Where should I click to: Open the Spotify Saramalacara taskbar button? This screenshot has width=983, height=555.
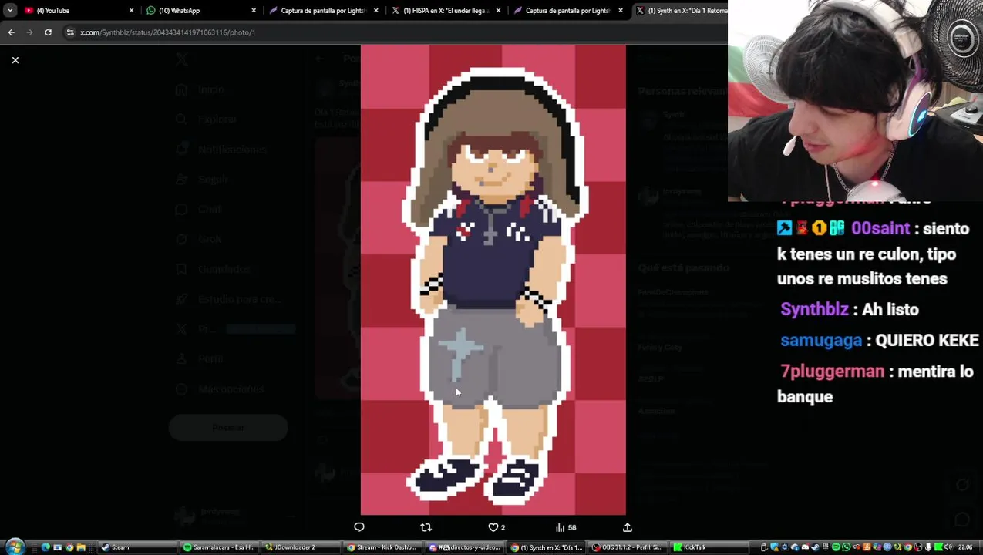(219, 547)
